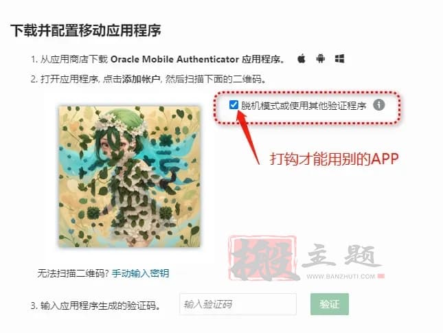Image resolution: width=443 pixels, height=333 pixels.
Task: Click the artistic QR code image
Action: 129,176
